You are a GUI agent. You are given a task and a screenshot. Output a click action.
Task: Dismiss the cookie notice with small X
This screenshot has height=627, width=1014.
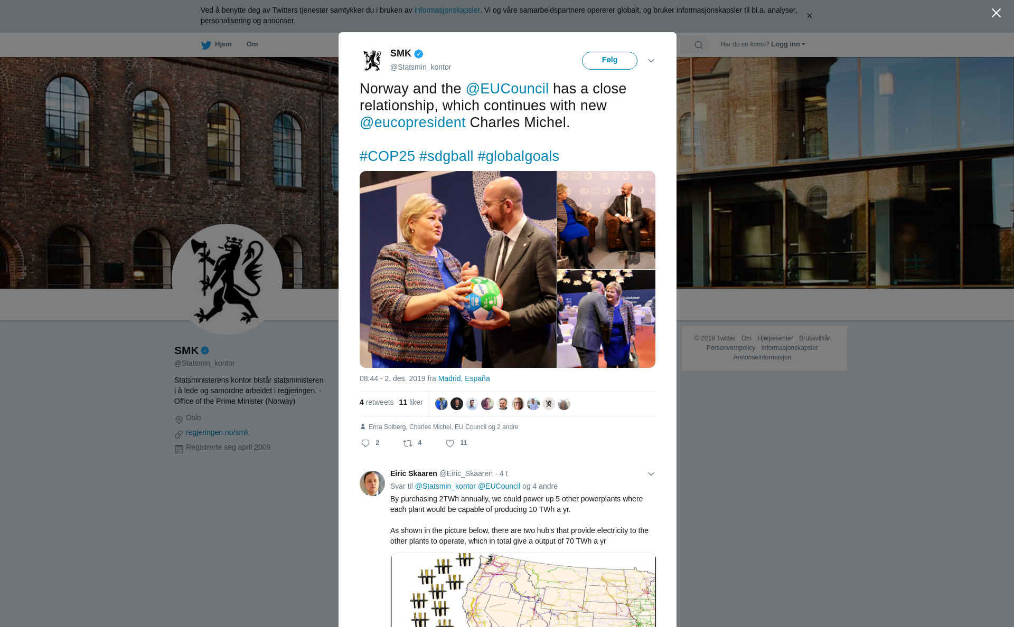point(809,16)
